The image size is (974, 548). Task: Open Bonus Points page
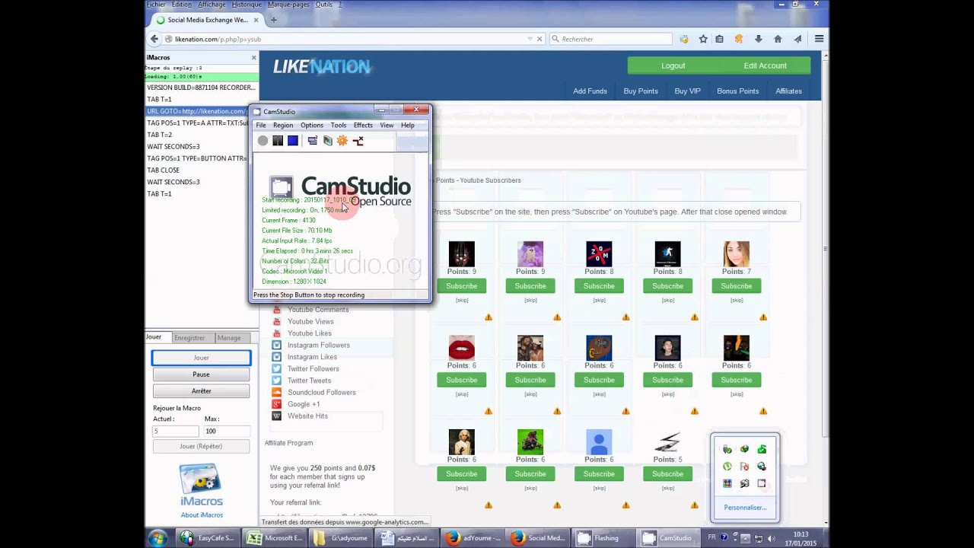pos(737,91)
